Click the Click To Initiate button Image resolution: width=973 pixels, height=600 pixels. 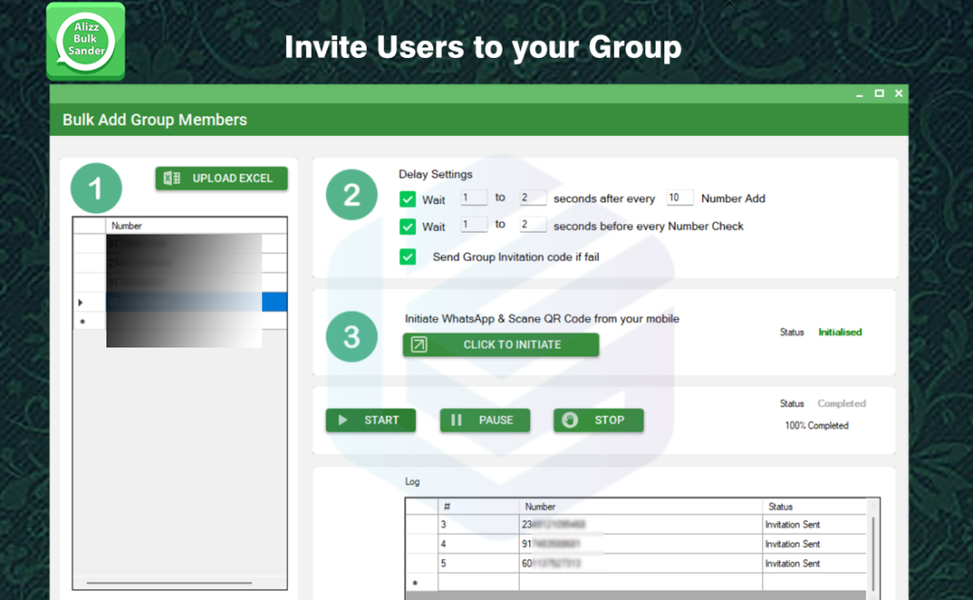tap(501, 345)
